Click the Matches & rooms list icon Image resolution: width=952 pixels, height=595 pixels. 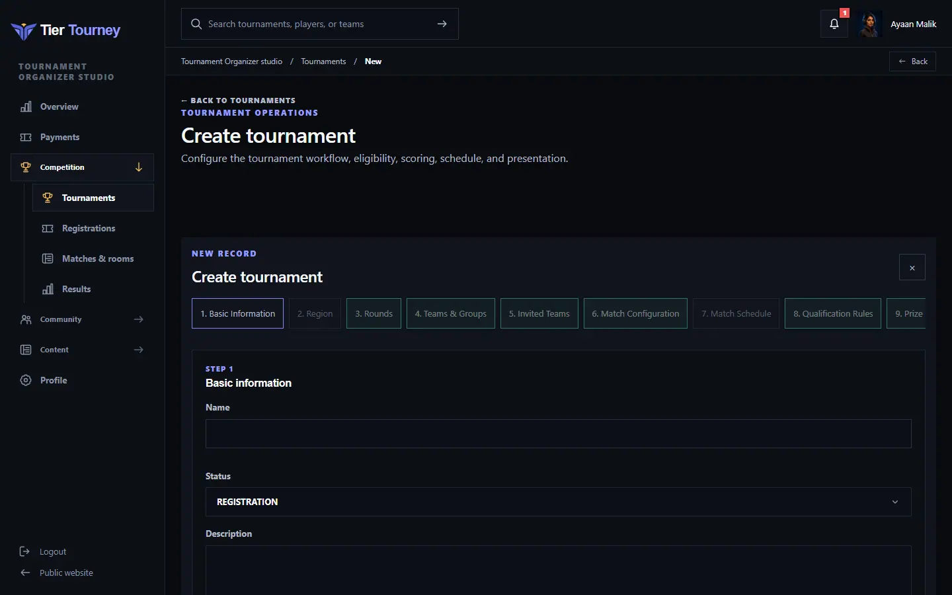(48, 258)
